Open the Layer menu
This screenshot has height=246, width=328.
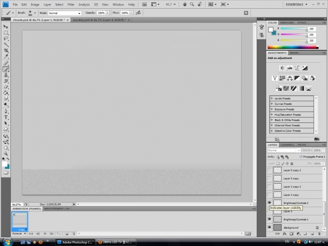pos(47,4)
